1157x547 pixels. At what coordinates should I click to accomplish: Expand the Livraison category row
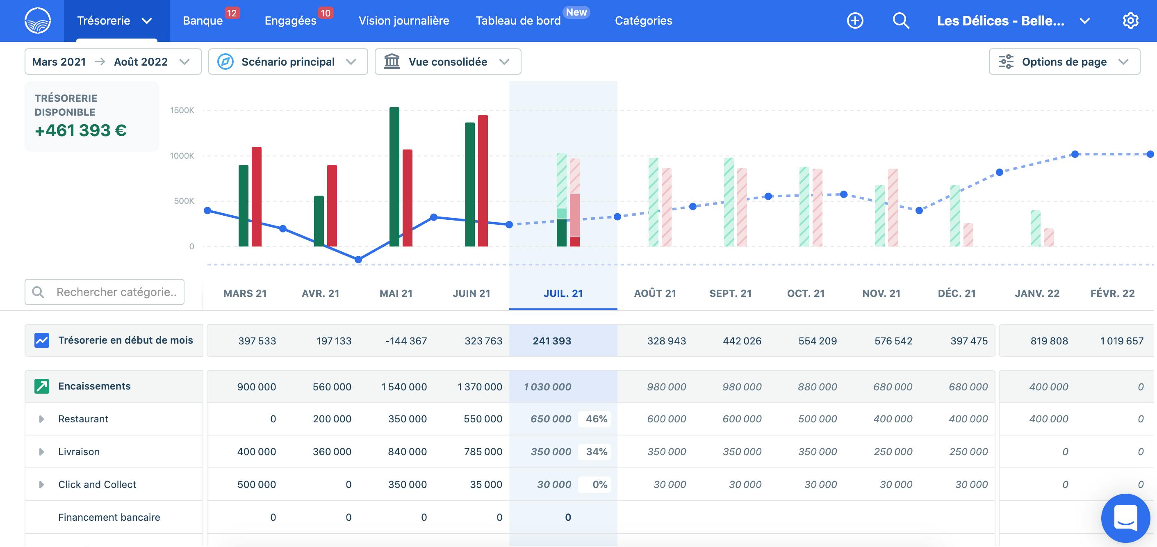41,452
